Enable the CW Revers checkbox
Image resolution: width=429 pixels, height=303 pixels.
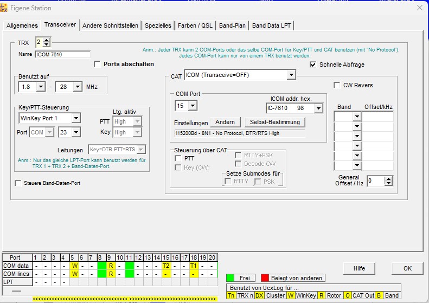337,85
